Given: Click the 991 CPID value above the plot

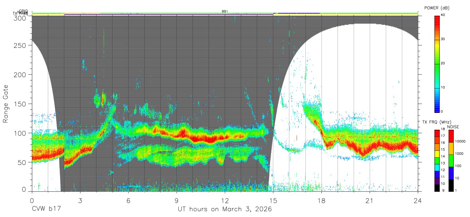Looking at the screenshot, I should [x=225, y=11].
